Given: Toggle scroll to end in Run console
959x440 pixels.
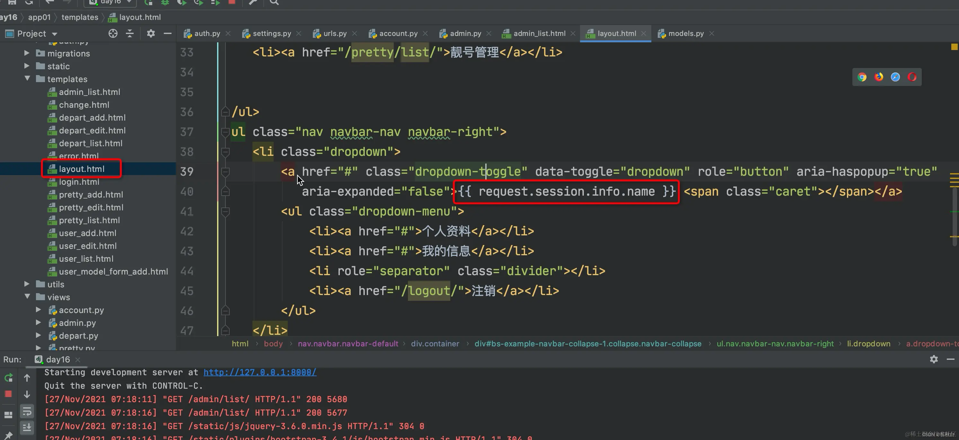Looking at the screenshot, I should (x=27, y=428).
